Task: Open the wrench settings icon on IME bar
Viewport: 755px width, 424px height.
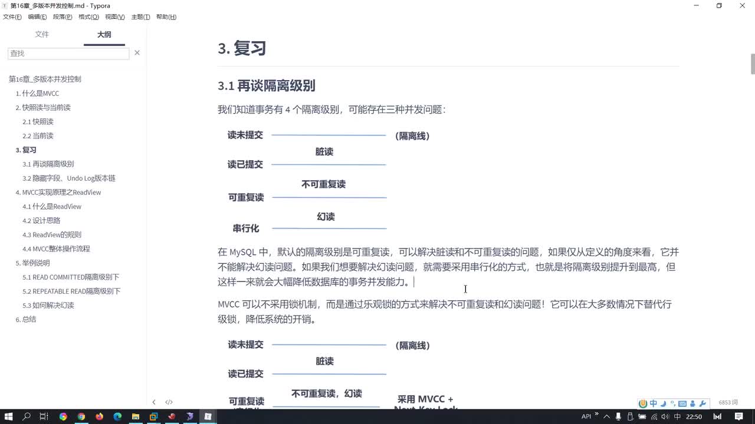Action: pos(702,403)
